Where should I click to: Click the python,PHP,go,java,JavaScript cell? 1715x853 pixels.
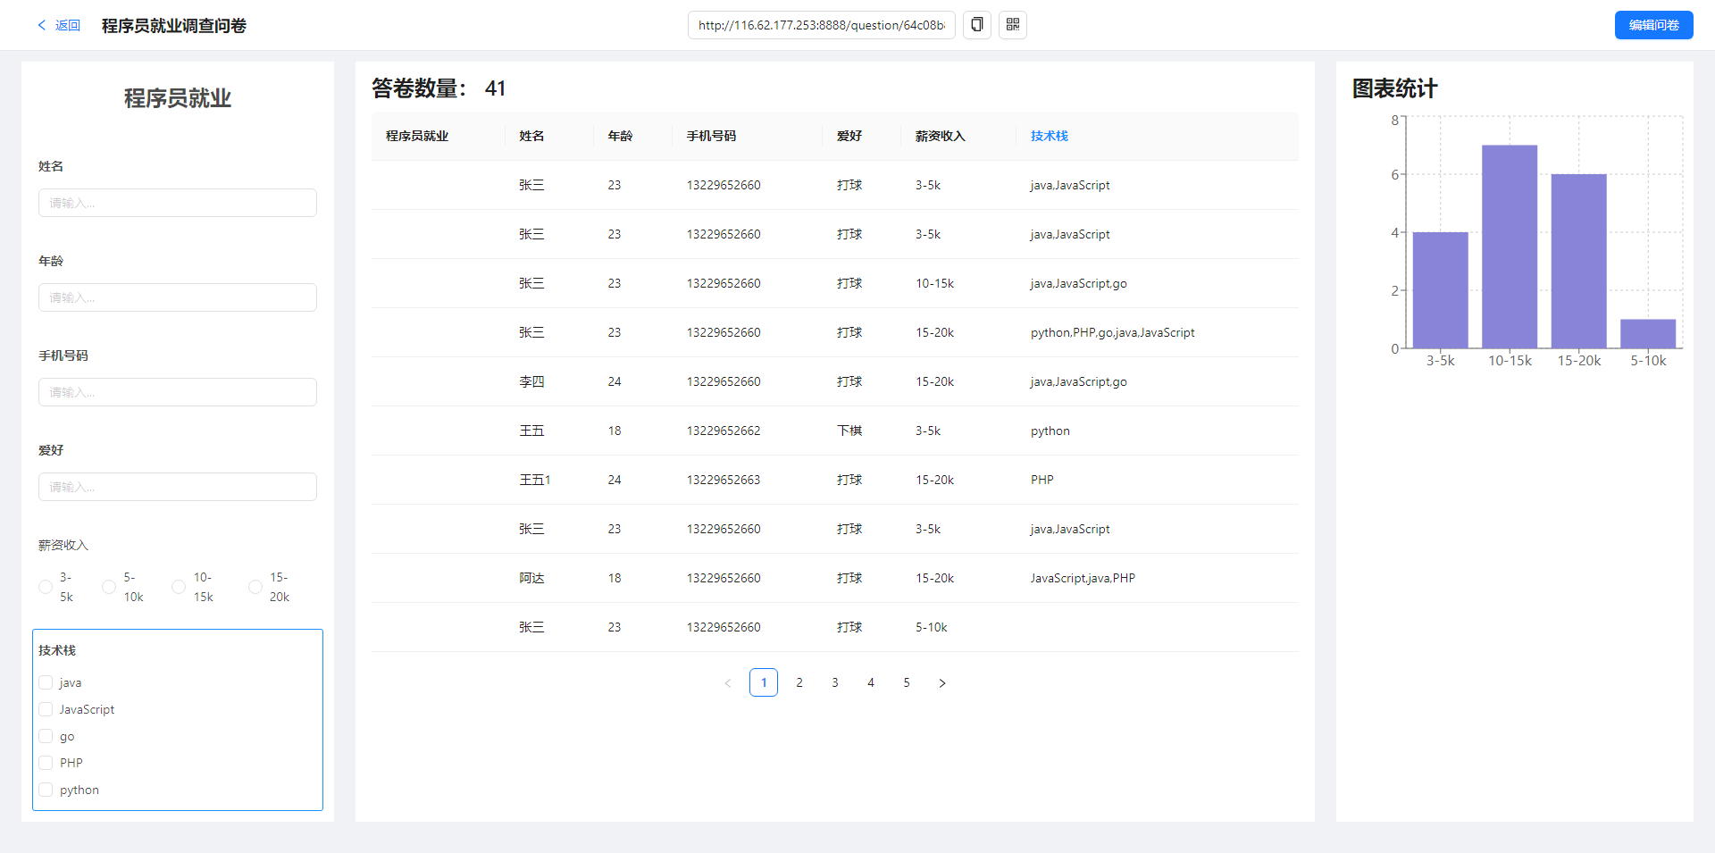pyautogui.click(x=1113, y=332)
